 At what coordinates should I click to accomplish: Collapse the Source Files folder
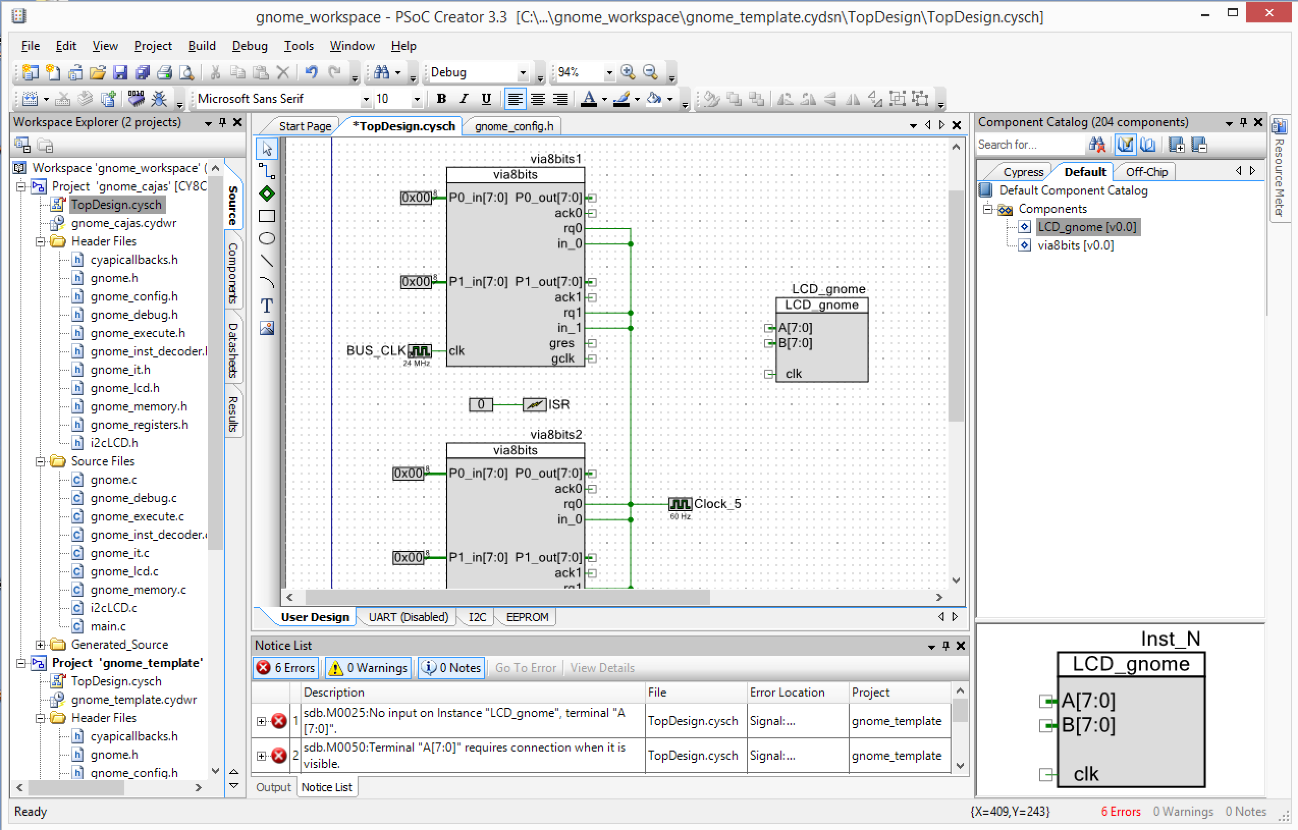coord(40,461)
